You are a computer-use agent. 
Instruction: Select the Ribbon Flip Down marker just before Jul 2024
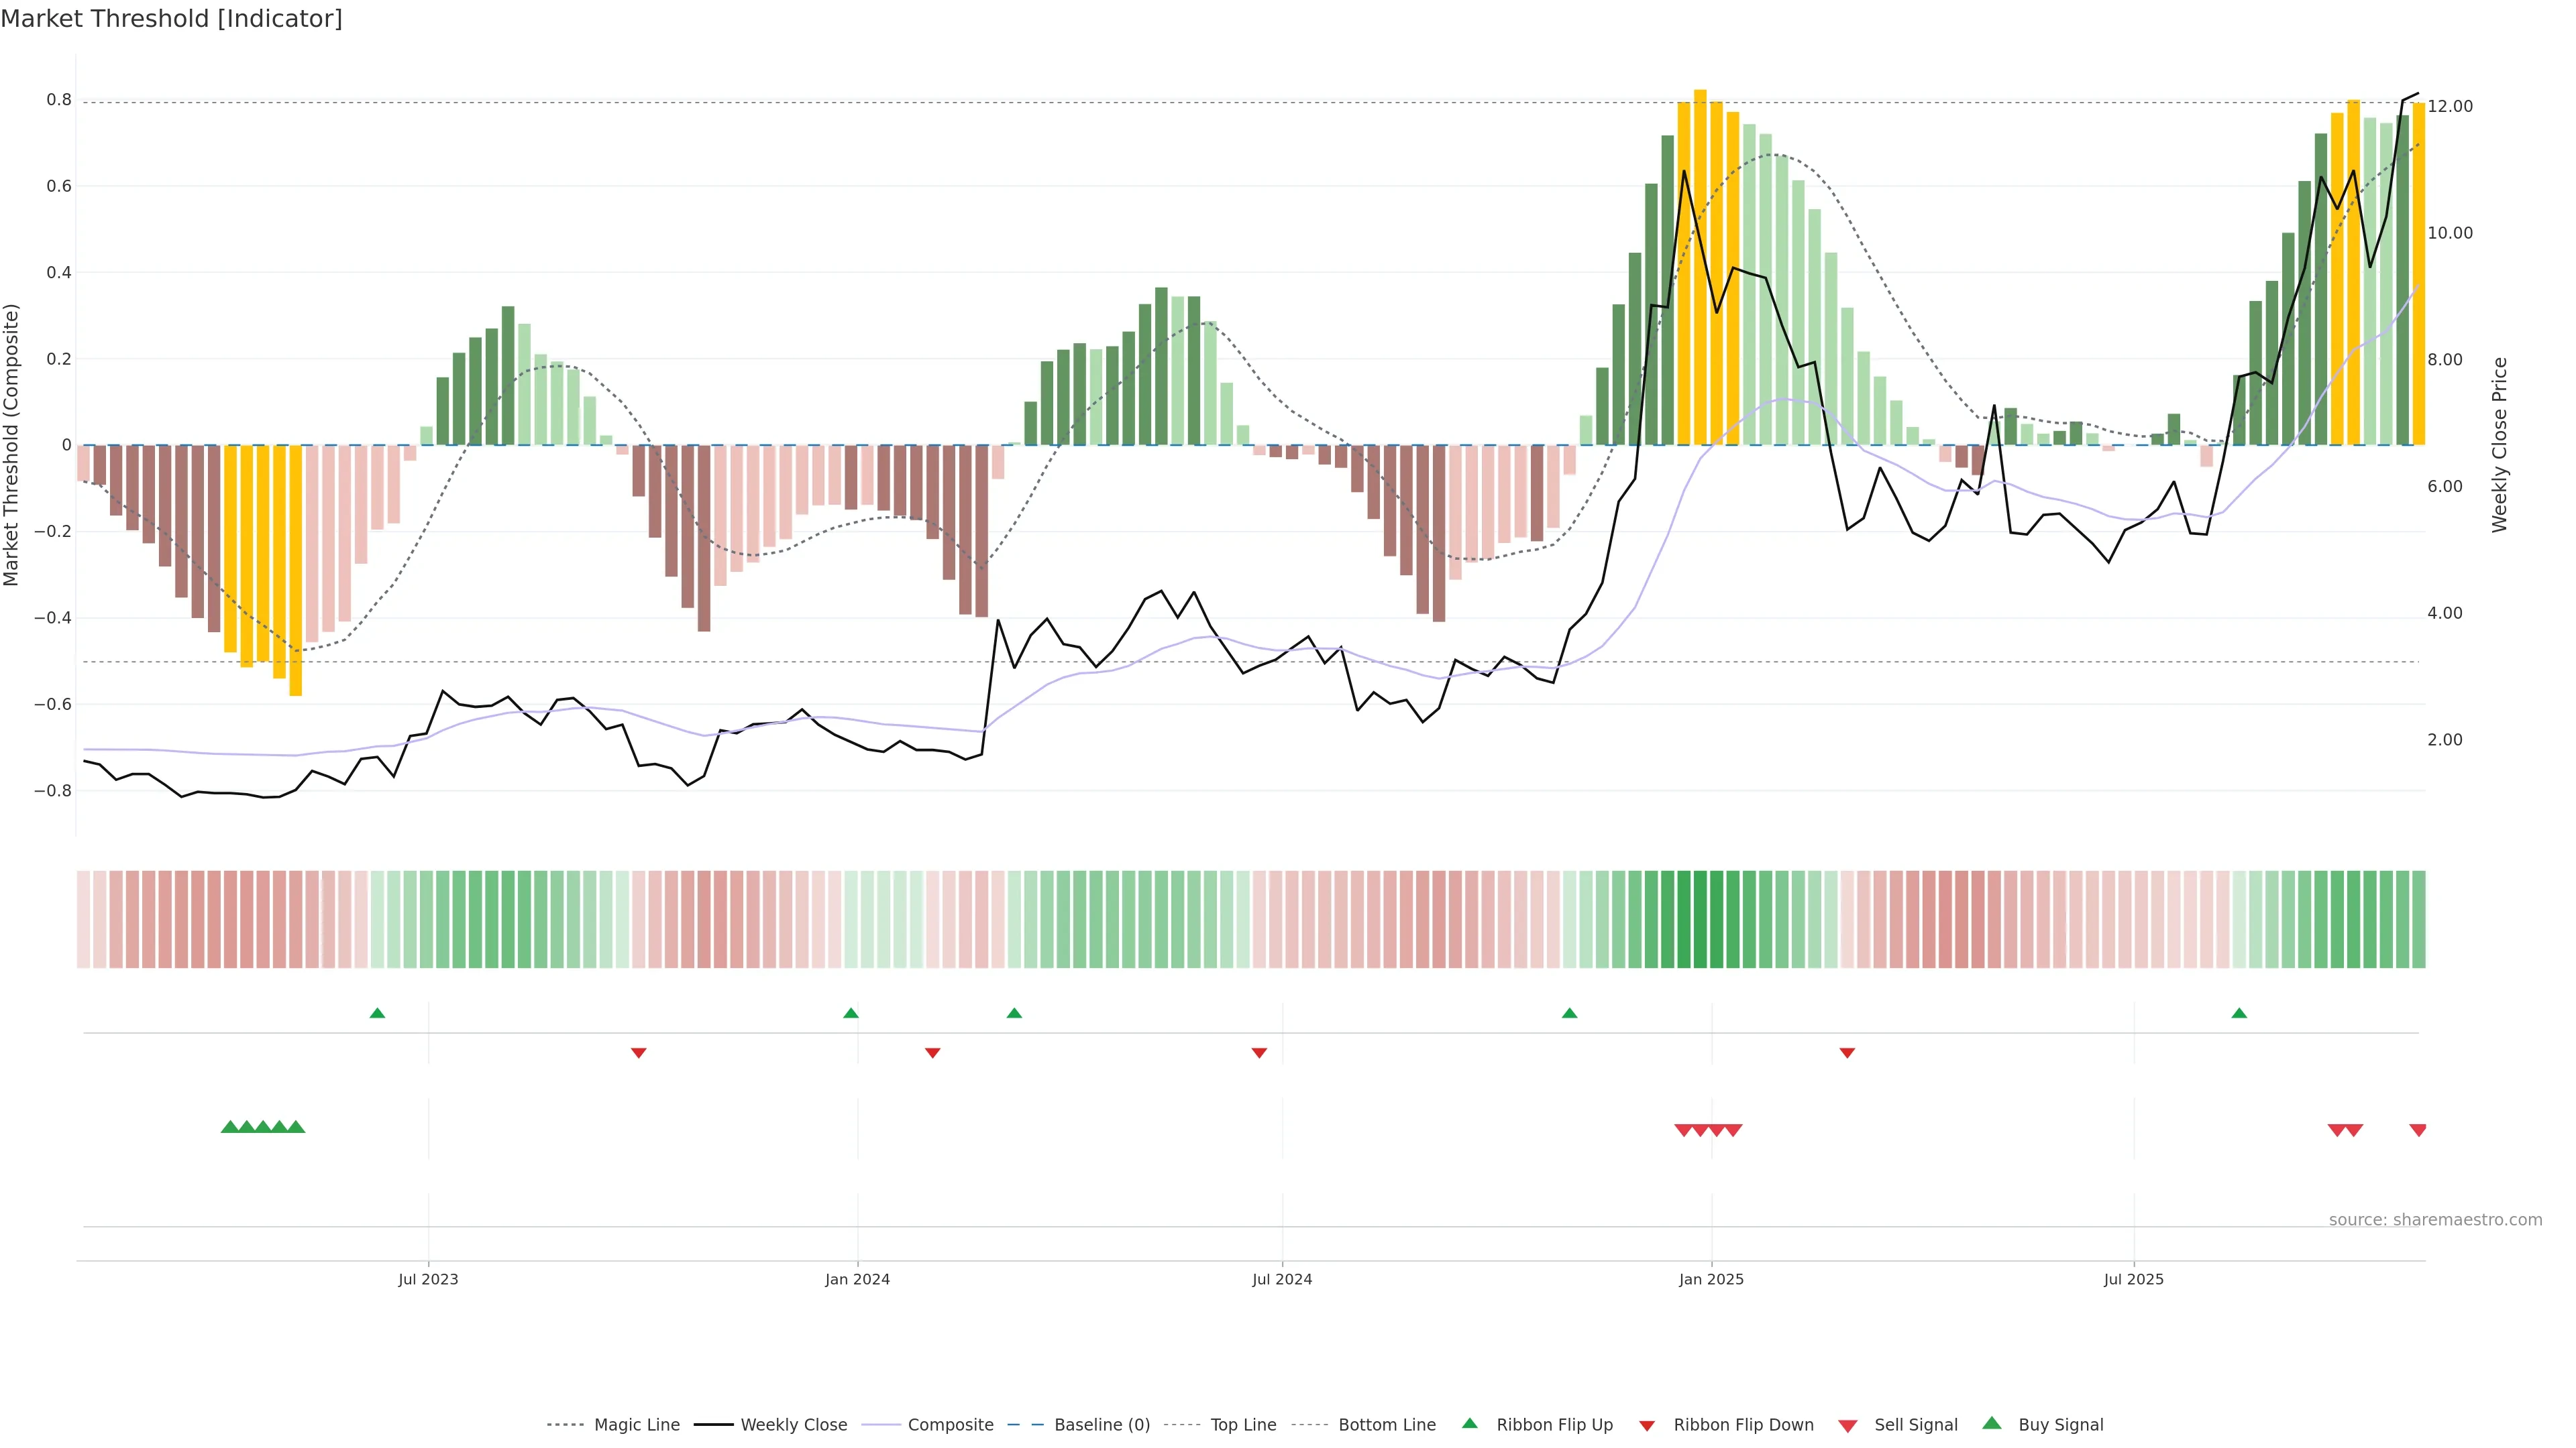pos(1259,1053)
